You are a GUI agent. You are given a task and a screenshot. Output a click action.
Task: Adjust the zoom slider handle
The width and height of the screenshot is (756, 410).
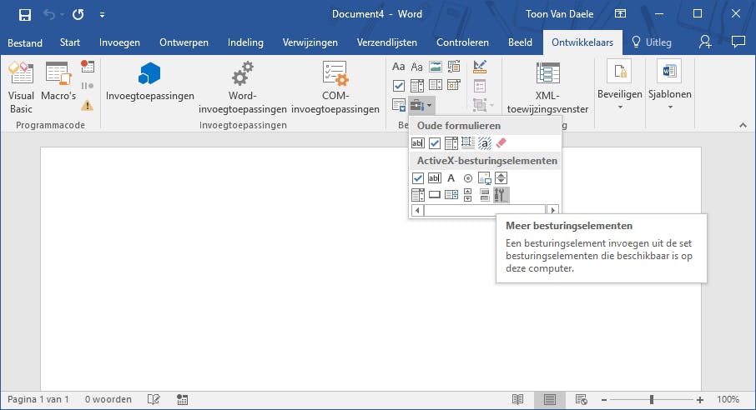click(x=652, y=399)
